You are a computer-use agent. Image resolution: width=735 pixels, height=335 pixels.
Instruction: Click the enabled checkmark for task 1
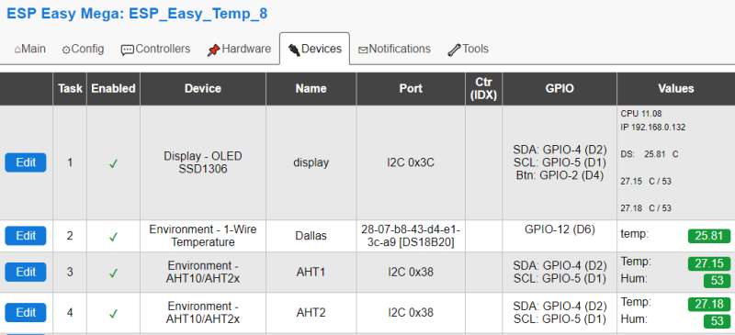[x=113, y=163]
